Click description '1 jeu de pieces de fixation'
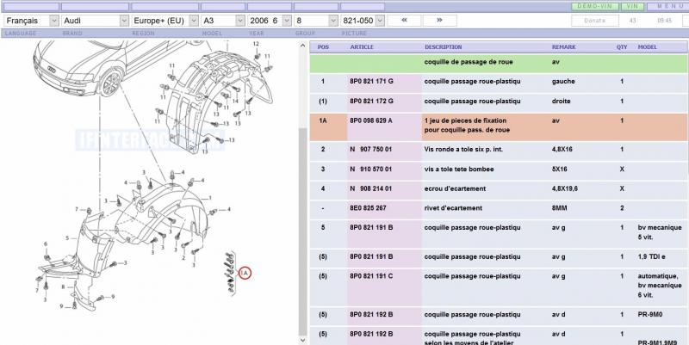Screen dimensions: 689x345 pos(465,120)
